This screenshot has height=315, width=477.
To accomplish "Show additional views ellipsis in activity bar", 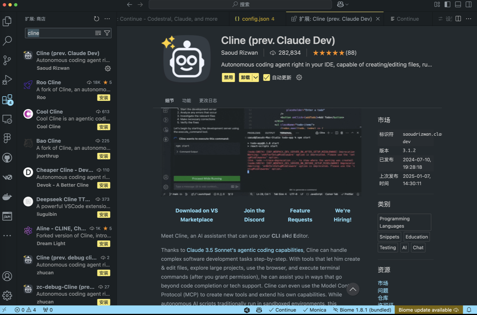I will (x=7, y=236).
